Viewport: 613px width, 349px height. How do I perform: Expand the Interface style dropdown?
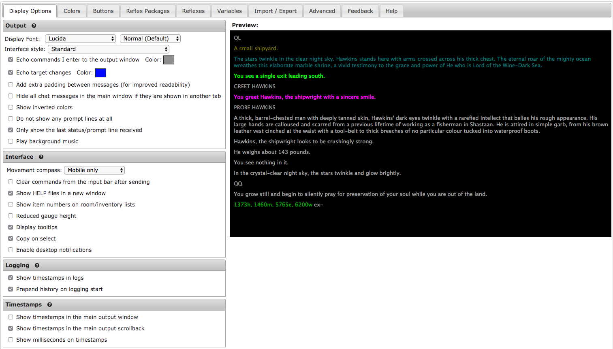coord(108,49)
